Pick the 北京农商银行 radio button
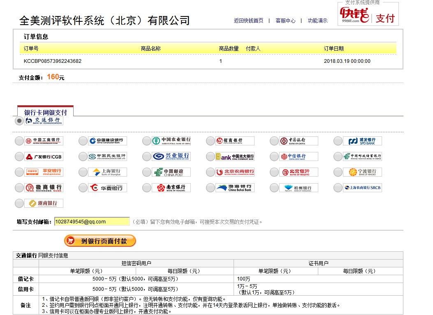This screenshot has width=433, height=315. (211, 172)
